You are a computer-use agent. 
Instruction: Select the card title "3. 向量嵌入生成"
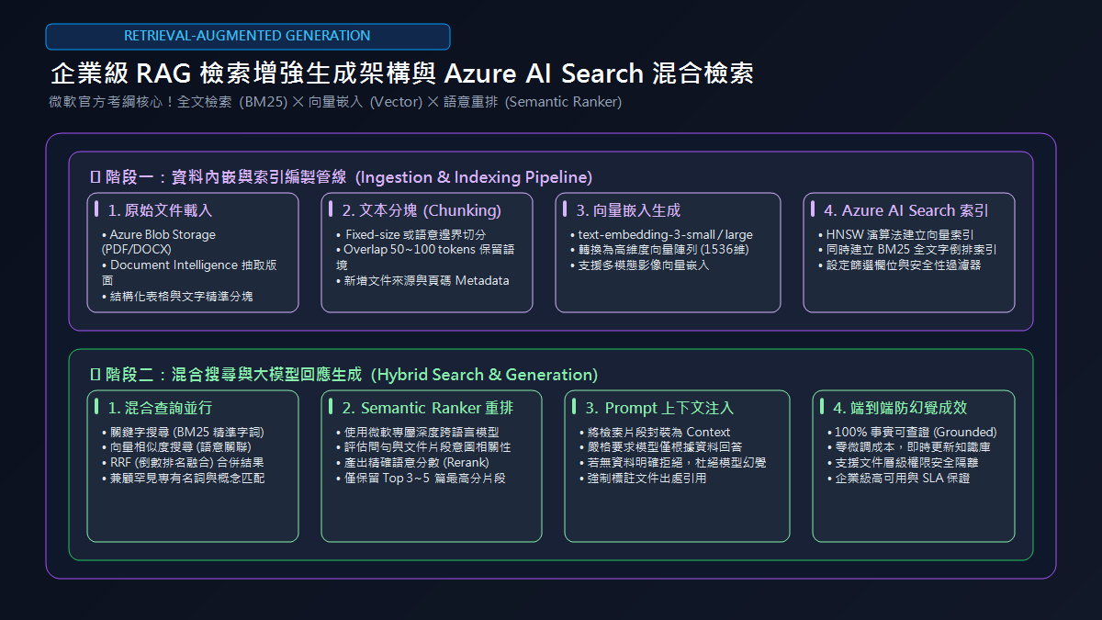[x=628, y=210]
